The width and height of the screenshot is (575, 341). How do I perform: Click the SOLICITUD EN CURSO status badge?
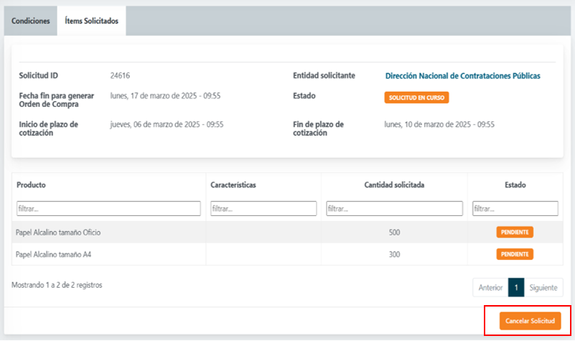416,98
